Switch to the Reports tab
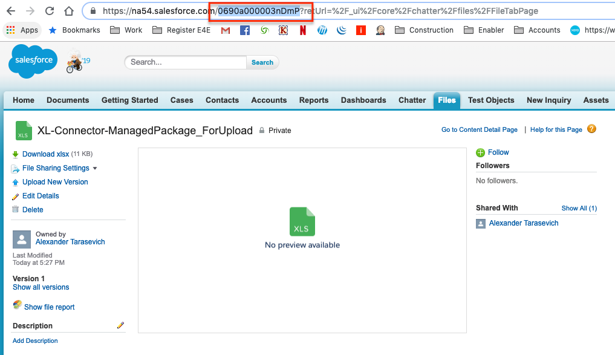The image size is (615, 355). pos(314,100)
